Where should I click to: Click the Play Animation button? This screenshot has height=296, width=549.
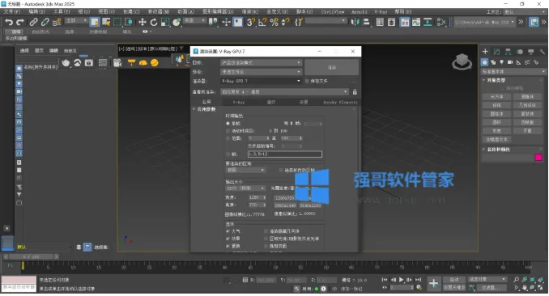402,280
